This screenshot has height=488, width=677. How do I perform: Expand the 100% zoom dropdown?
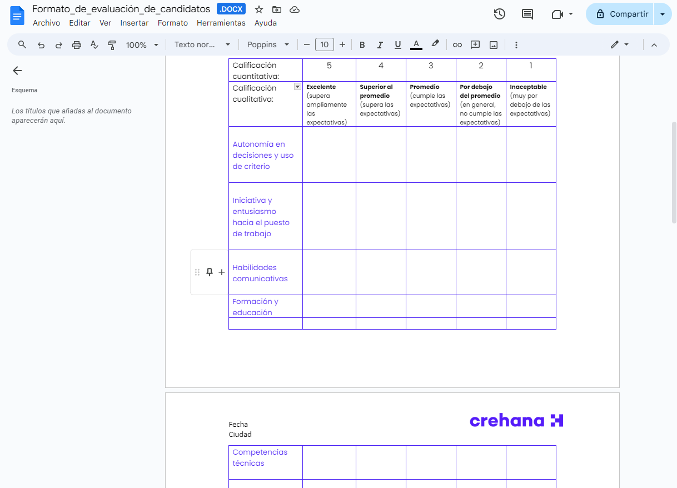[x=142, y=45]
